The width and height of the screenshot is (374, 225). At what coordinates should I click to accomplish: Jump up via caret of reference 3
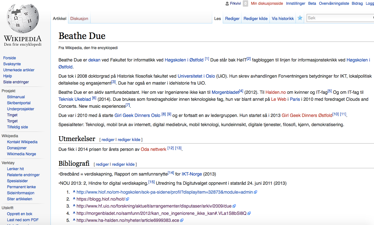[74, 206]
